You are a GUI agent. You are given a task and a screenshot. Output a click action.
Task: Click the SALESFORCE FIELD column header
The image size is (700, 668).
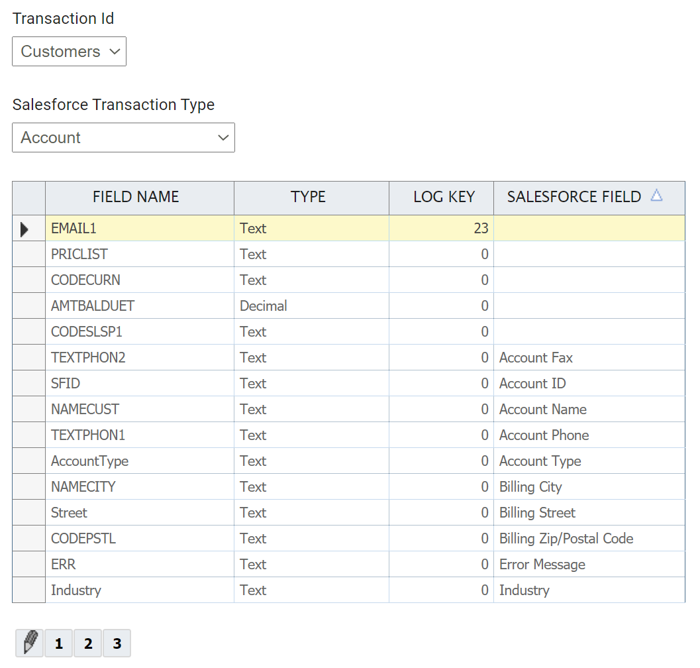574,197
